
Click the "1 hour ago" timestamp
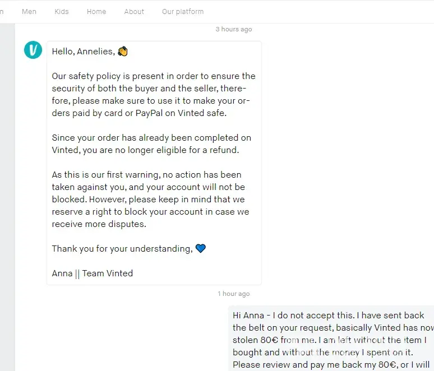point(234,294)
